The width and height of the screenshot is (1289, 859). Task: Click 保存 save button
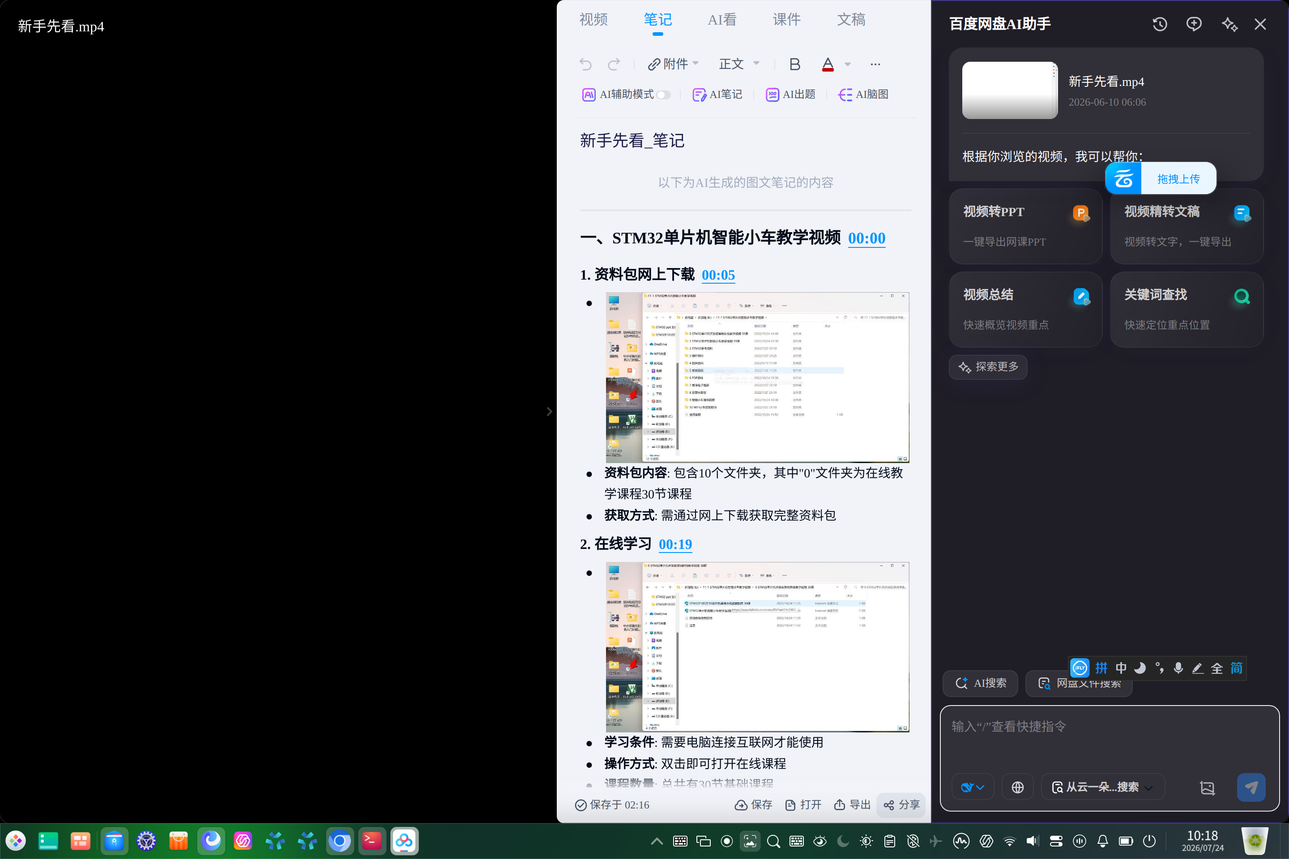pyautogui.click(x=754, y=804)
